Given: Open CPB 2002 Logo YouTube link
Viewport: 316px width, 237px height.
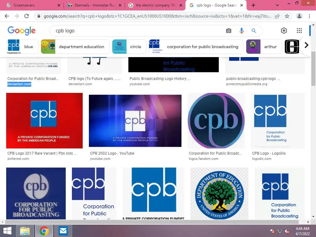Looking at the screenshot, I should [112, 153].
